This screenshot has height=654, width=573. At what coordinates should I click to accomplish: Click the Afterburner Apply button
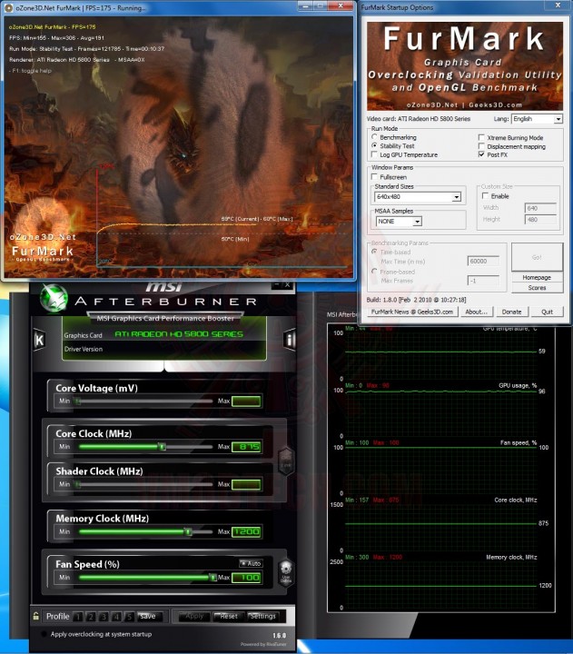[x=194, y=616]
